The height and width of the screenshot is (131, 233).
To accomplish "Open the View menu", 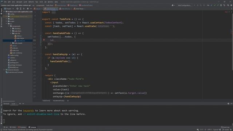I will pyautogui.click(x=13, y=2).
